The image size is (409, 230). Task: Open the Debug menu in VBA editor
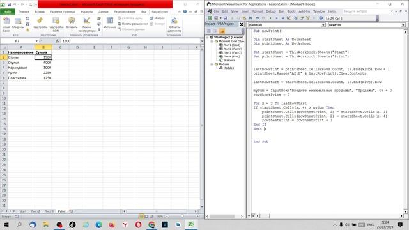click(x=271, y=11)
